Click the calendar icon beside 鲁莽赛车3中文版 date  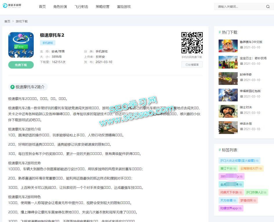coord(241,47)
